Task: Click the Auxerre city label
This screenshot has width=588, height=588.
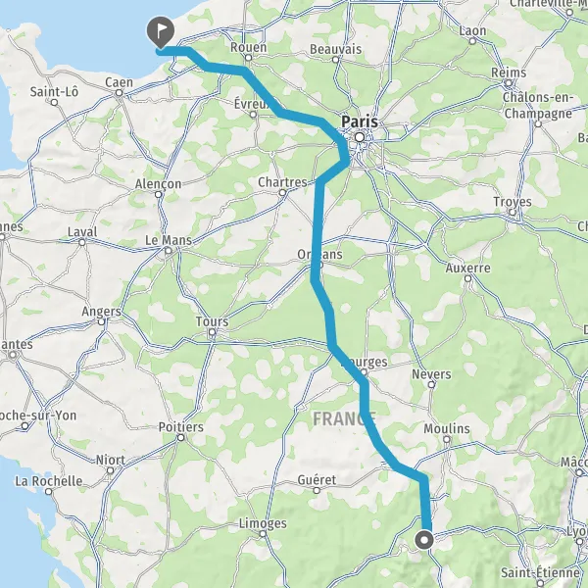Action: [468, 268]
